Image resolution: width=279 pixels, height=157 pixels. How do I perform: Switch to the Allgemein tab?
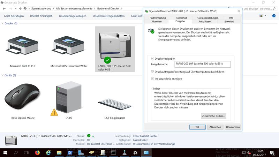[x=156, y=22]
